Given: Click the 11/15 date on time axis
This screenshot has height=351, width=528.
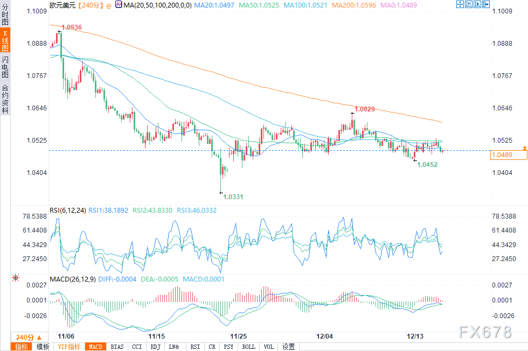Looking at the screenshot, I should 157,336.
